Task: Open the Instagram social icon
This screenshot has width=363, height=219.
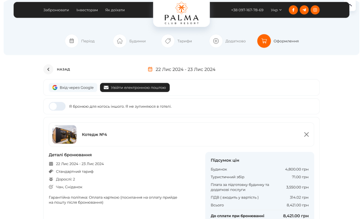Action: (315, 10)
